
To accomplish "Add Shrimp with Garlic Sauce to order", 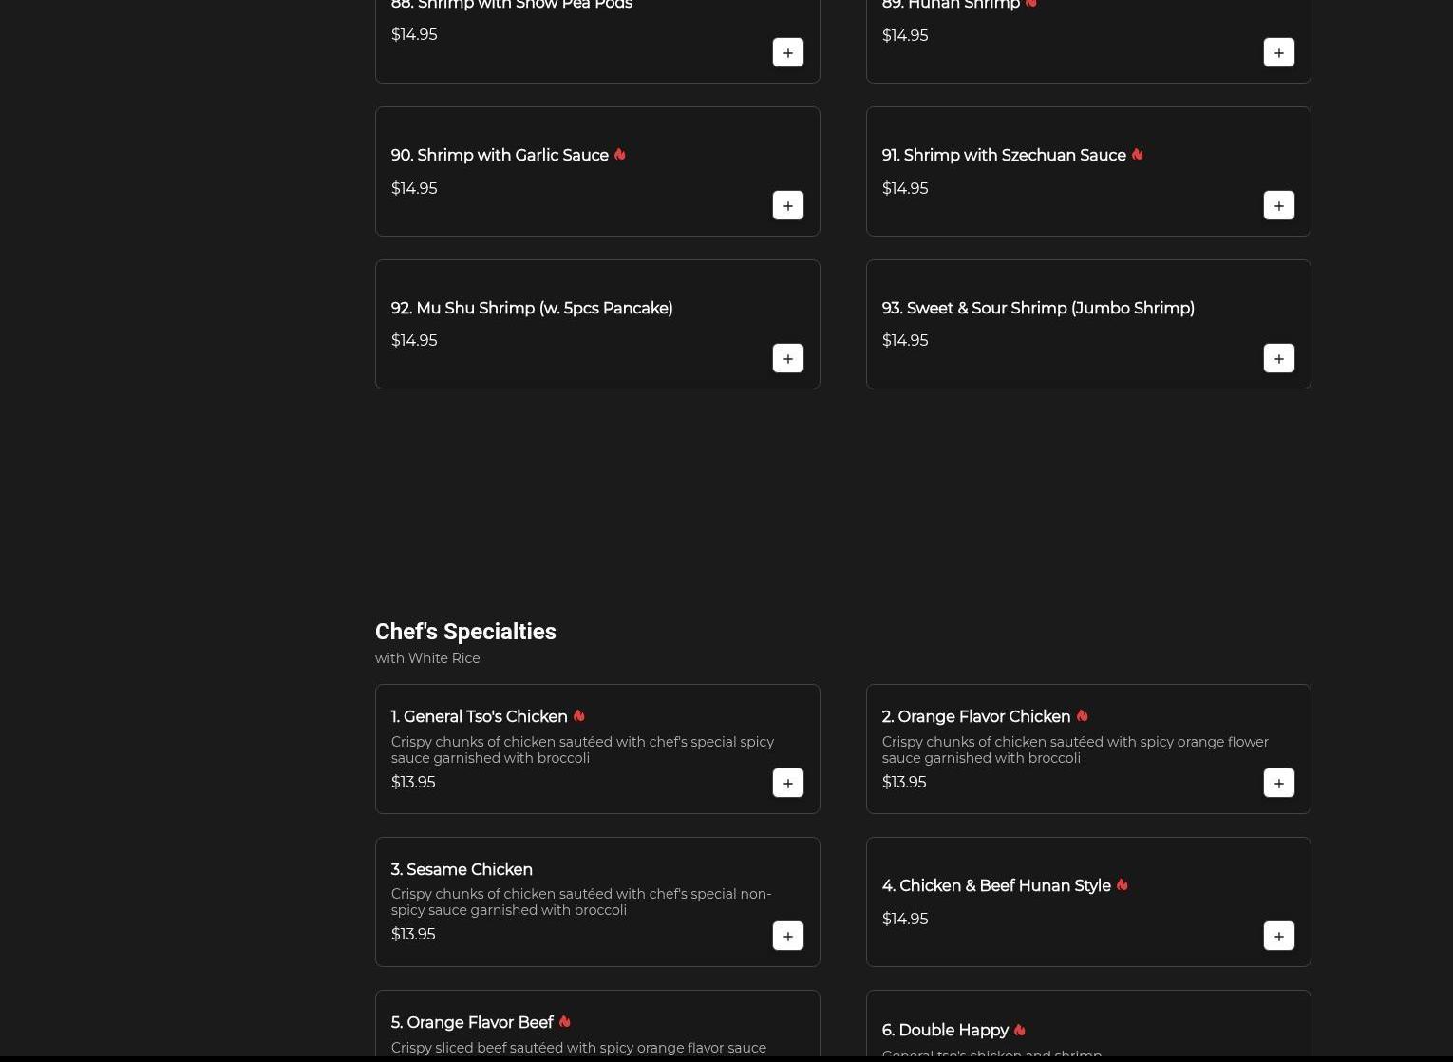I will [787, 206].
